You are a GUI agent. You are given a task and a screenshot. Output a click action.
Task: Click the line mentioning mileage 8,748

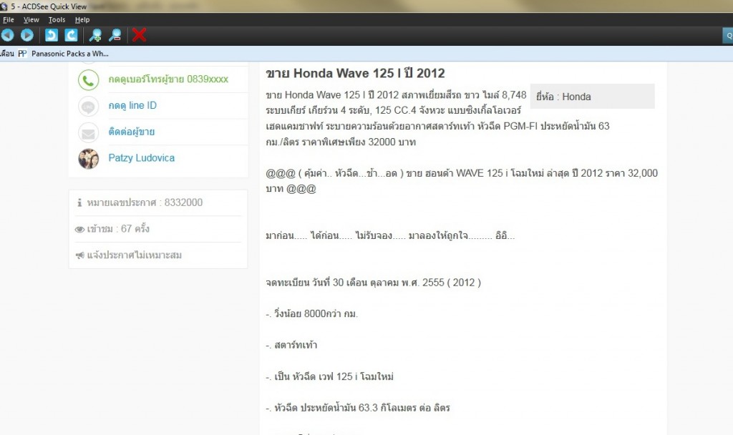point(396,95)
